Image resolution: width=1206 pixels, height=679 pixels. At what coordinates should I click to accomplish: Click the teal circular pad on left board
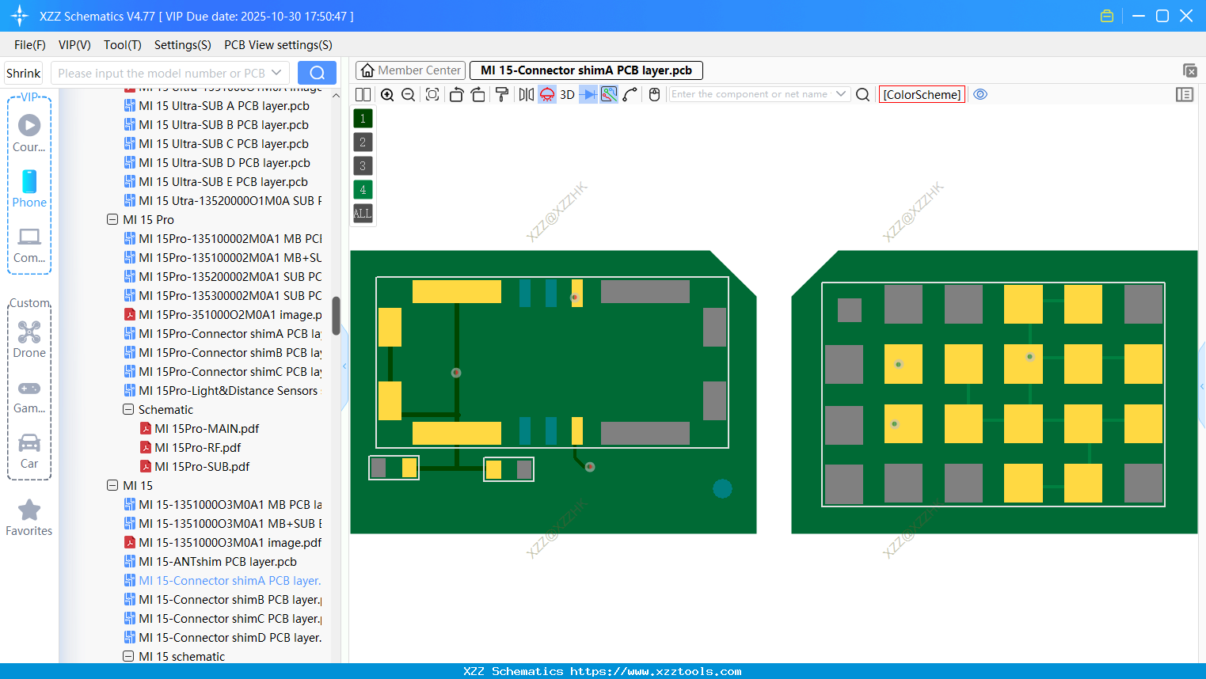(722, 488)
